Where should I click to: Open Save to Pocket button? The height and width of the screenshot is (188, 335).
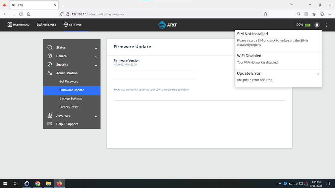298,14
